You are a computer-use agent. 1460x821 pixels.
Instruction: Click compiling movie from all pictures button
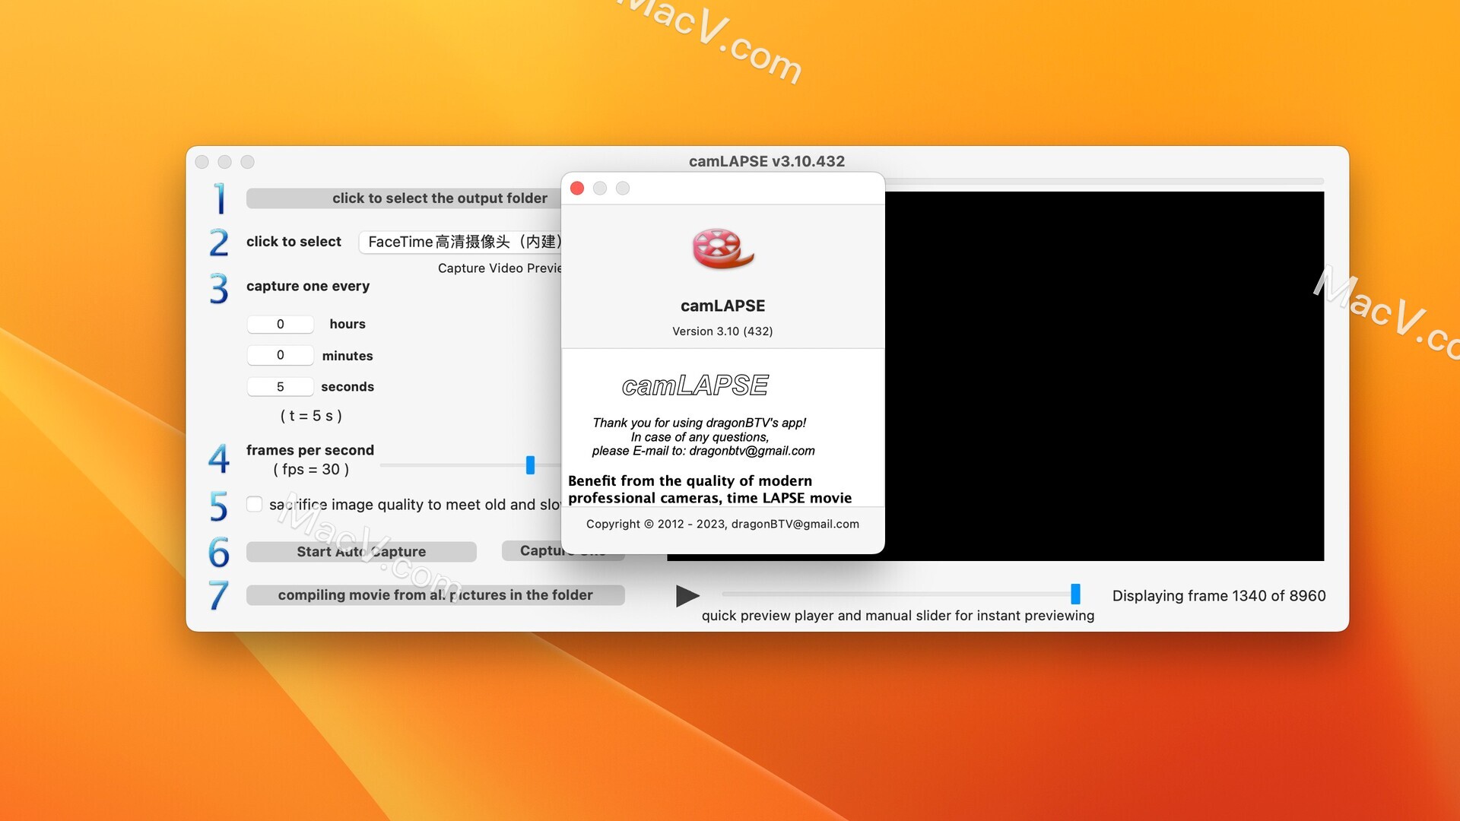[436, 595]
